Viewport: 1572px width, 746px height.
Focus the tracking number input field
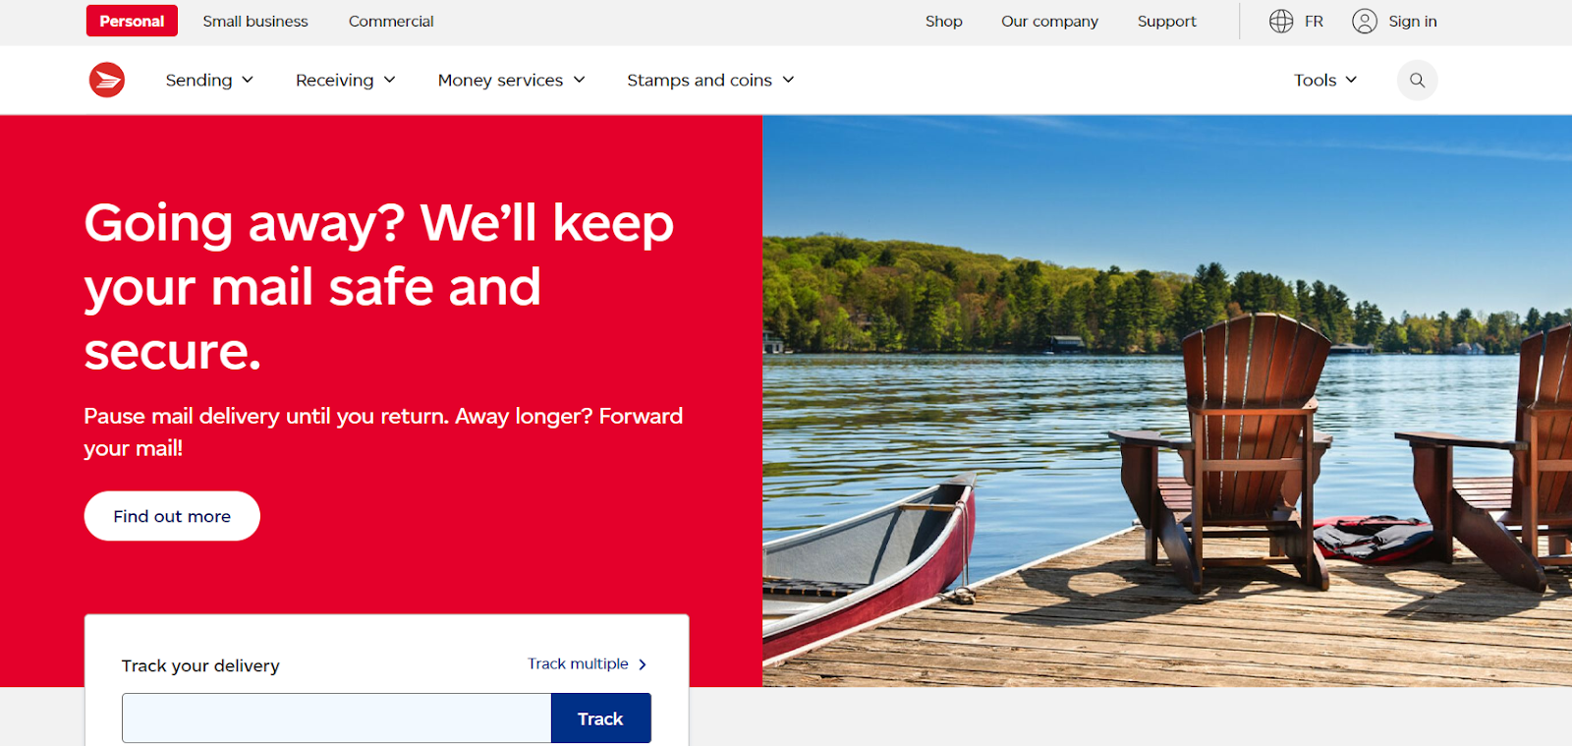point(336,718)
